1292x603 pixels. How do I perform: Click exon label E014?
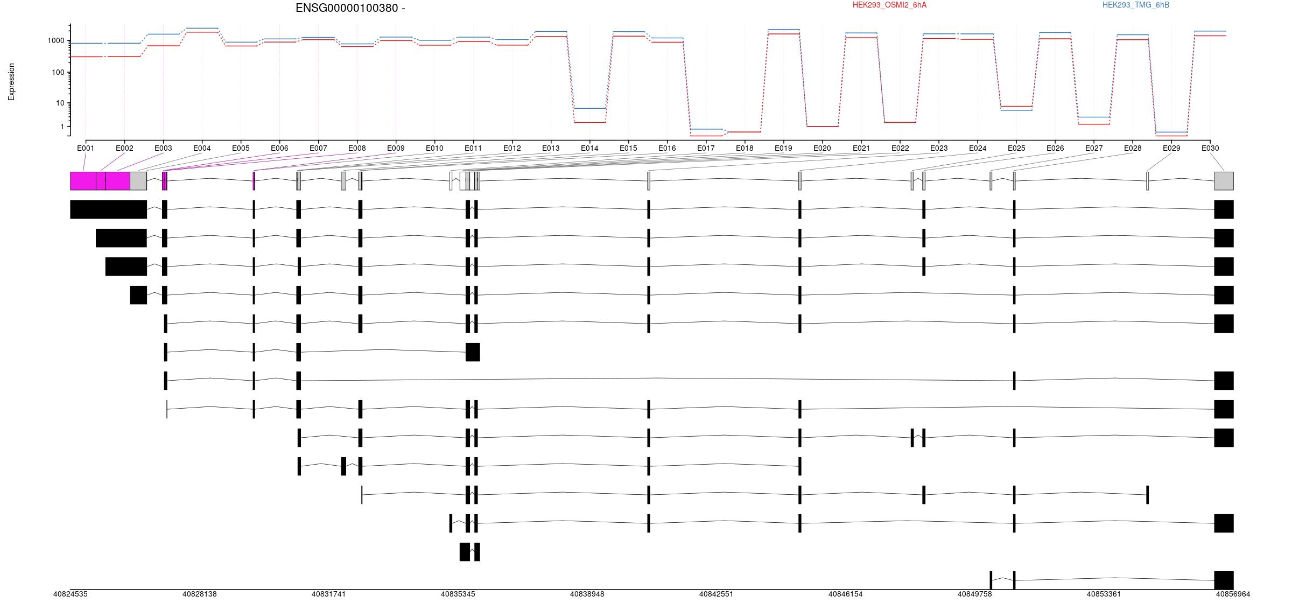coord(589,148)
